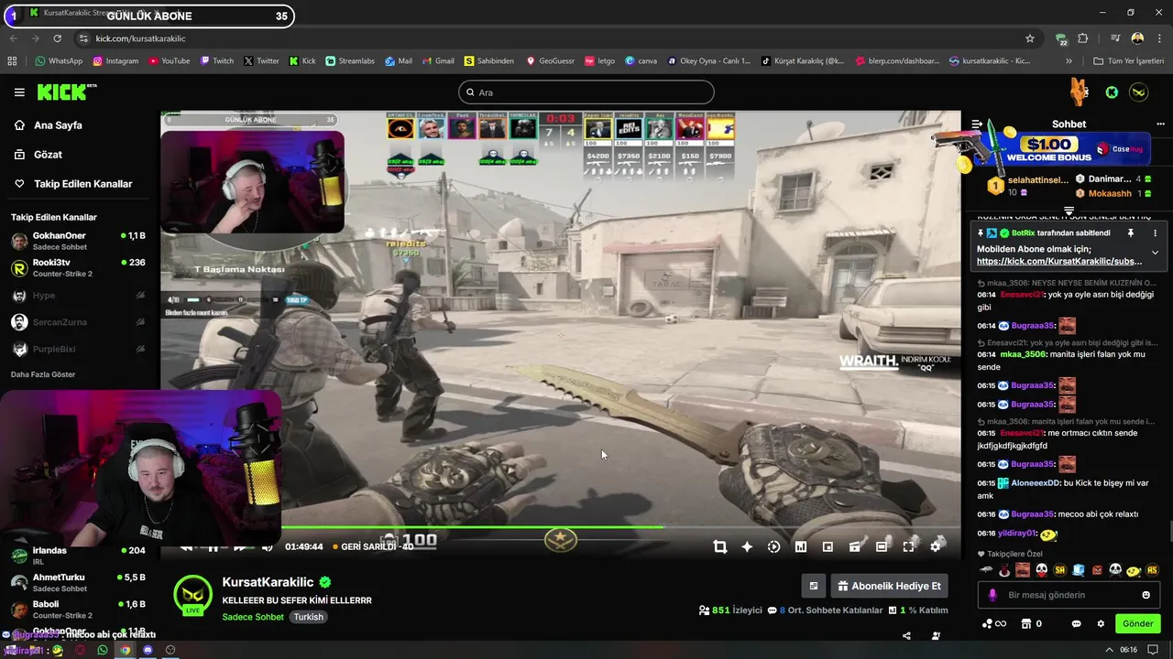The image size is (1173, 659).
Task: Open the emoji picker smiley
Action: point(1146,595)
